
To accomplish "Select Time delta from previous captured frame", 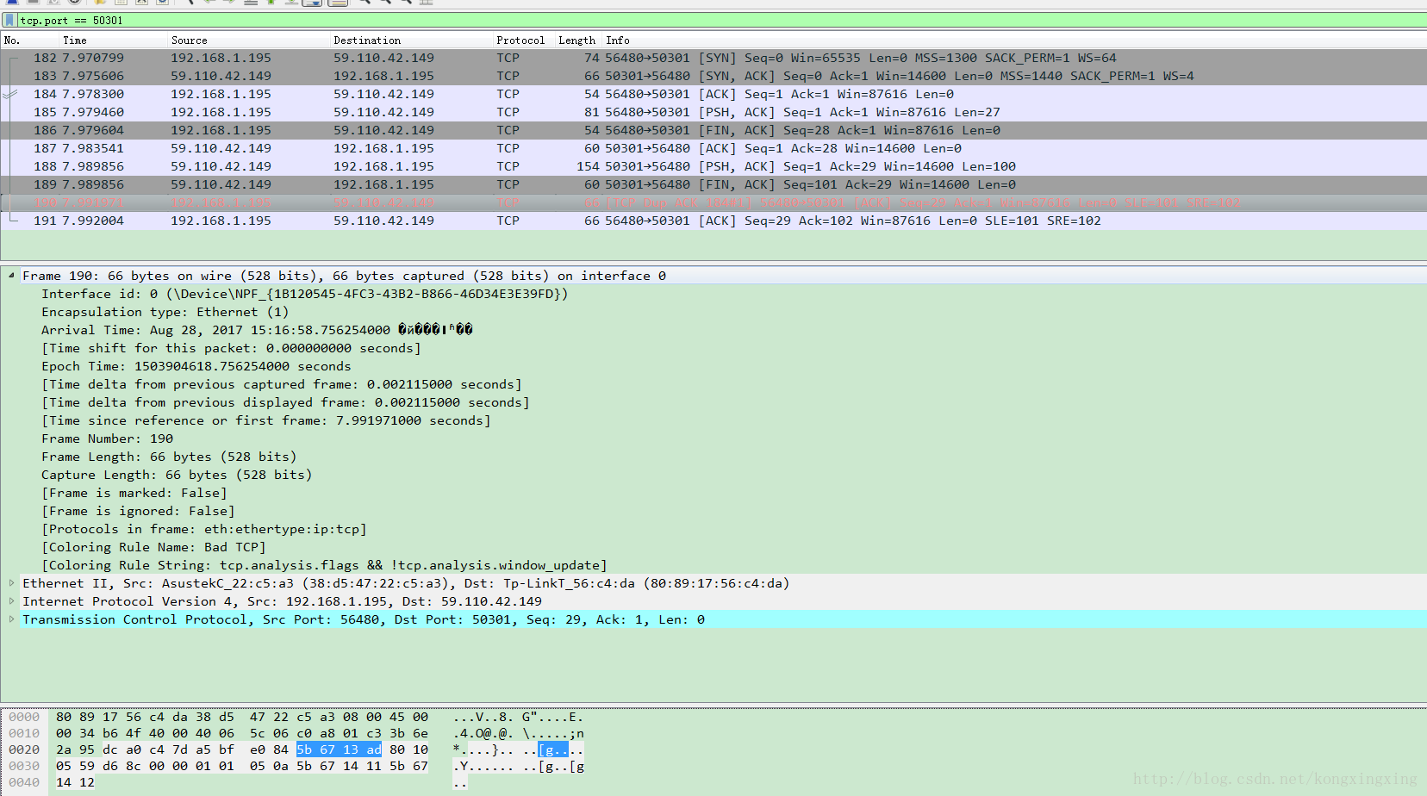I will pos(282,384).
